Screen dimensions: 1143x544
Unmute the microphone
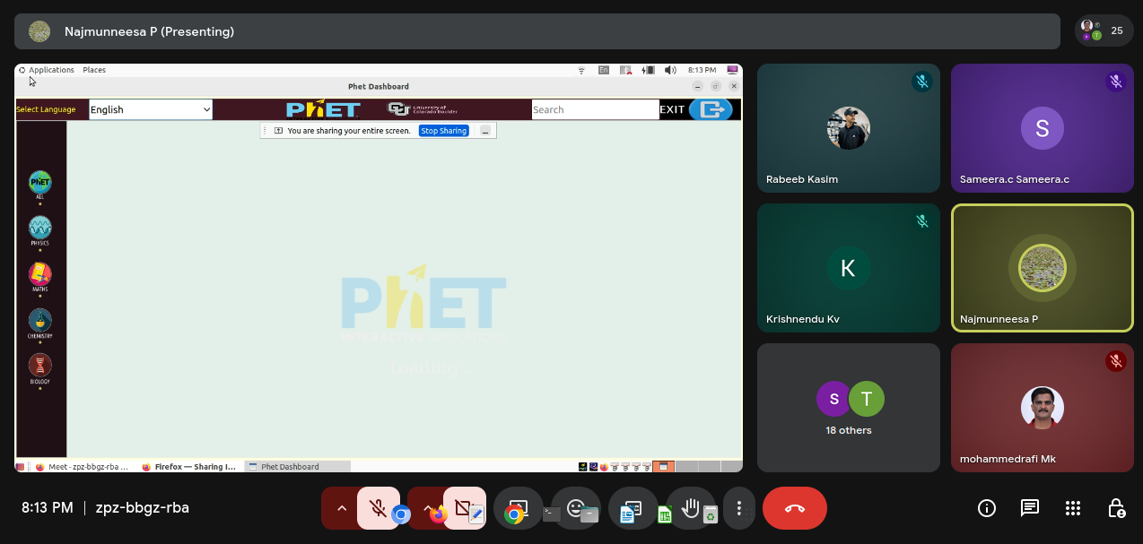(x=378, y=508)
